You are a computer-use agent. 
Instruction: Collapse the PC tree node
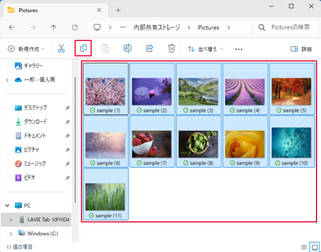point(7,205)
